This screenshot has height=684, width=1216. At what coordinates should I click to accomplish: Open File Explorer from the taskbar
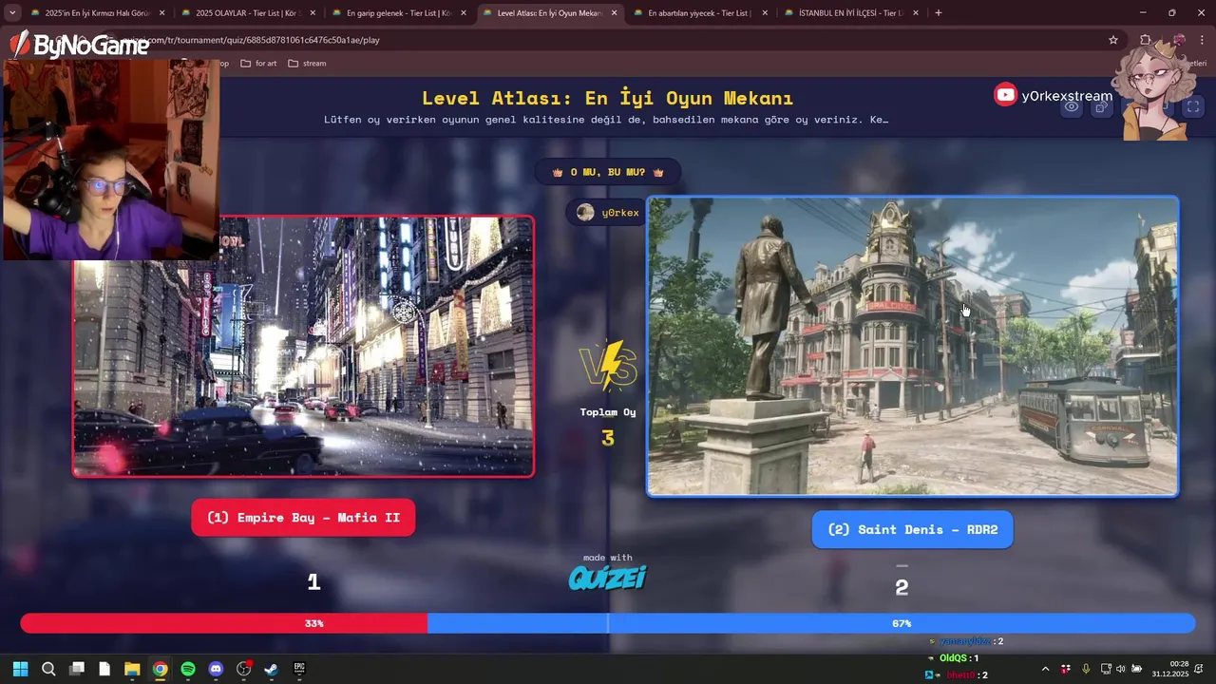(x=132, y=669)
